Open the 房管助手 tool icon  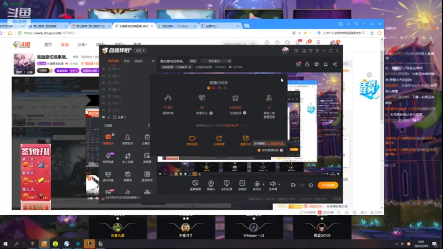127,139
